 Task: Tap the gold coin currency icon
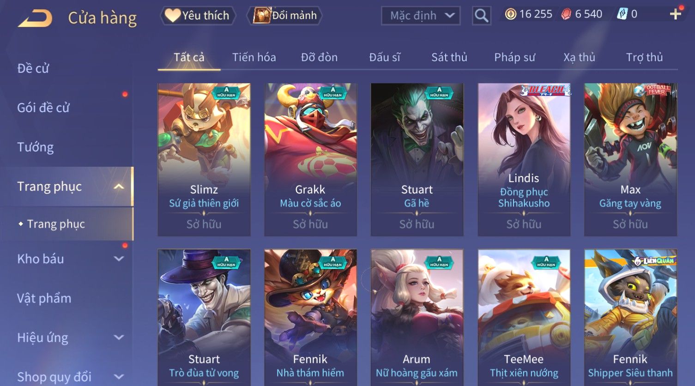(510, 14)
